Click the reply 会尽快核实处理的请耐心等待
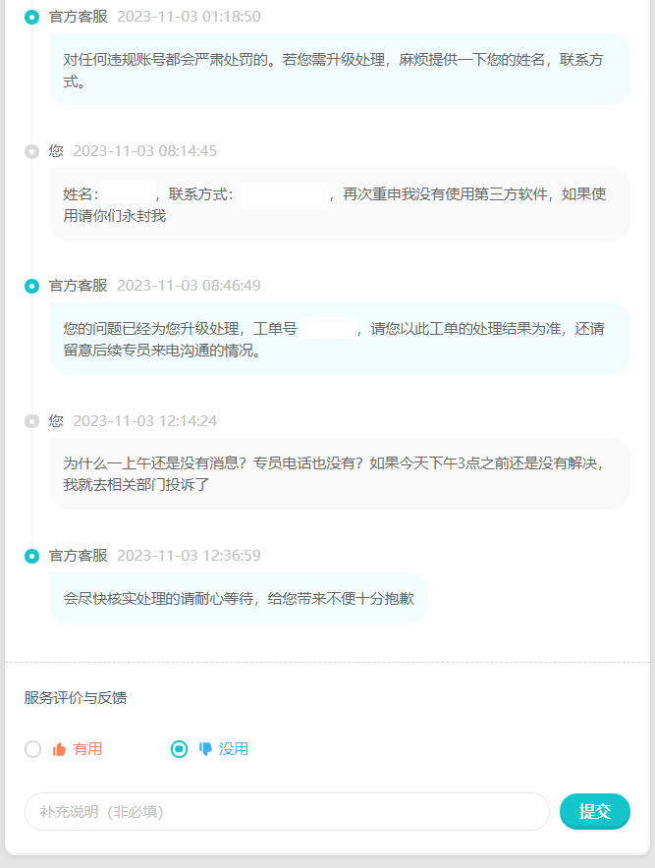This screenshot has height=868, width=655. pyautogui.click(x=239, y=598)
